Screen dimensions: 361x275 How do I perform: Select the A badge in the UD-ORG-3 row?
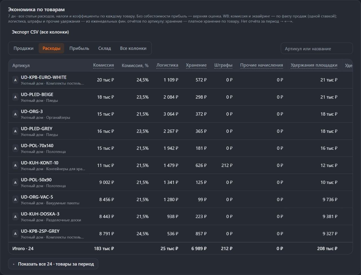(15, 114)
